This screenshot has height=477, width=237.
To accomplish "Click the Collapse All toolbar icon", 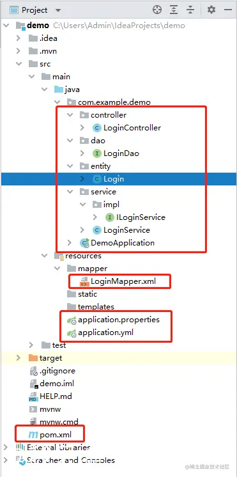I will click(x=190, y=10).
